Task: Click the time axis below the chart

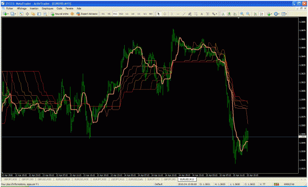Action: point(150,175)
